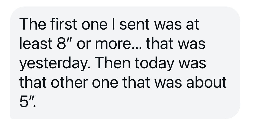Image resolution: width=263 pixels, height=119 pixels.
Task: Click the word "yesterday" on the third line
Action: [x=53, y=64]
